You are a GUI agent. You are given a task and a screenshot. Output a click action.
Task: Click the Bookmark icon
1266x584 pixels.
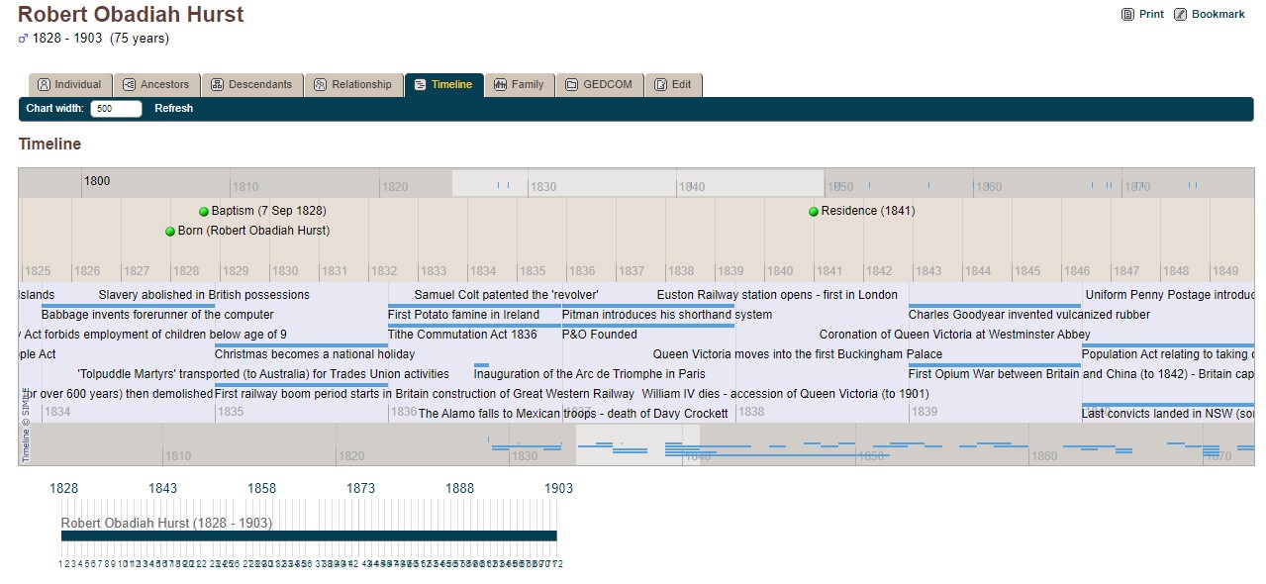click(1180, 15)
